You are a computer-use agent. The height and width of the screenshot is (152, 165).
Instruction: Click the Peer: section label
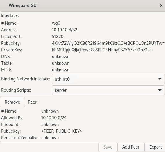point(33,102)
